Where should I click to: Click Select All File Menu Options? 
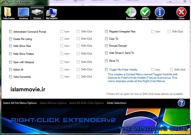point(20,103)
